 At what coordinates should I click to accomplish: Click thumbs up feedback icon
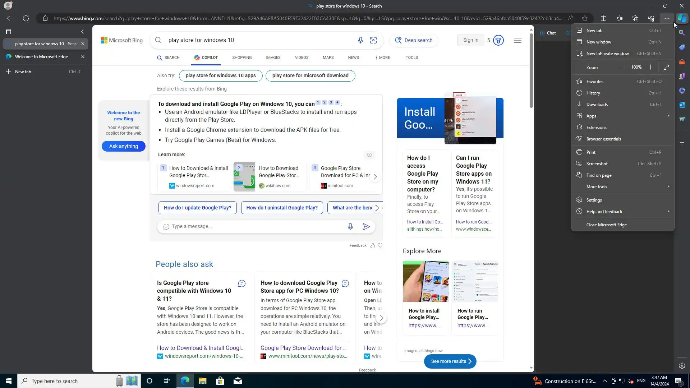(373, 246)
